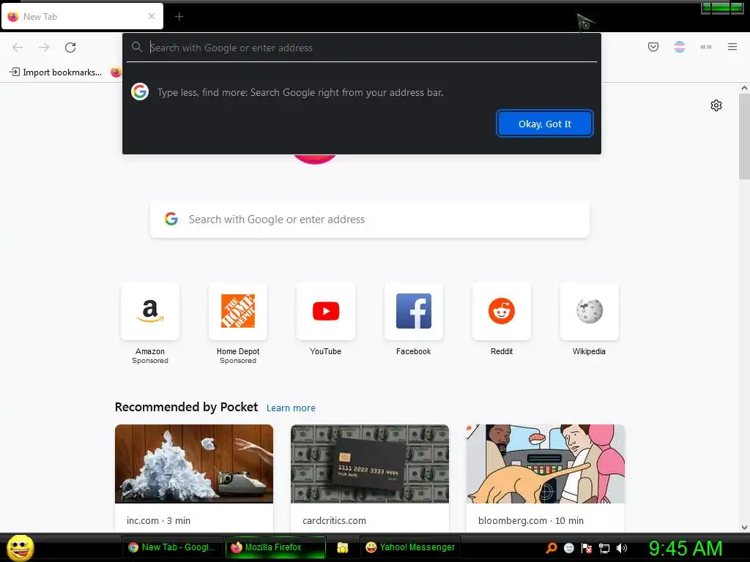Click the round white tray icon
Viewport: 750px width, 562px height.
point(568,548)
